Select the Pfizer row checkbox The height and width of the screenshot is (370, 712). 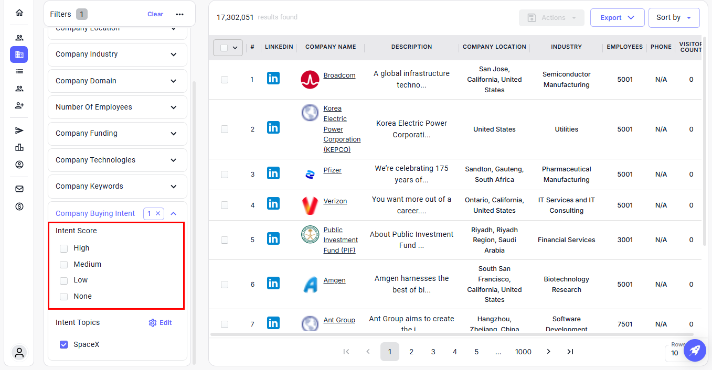225,175
